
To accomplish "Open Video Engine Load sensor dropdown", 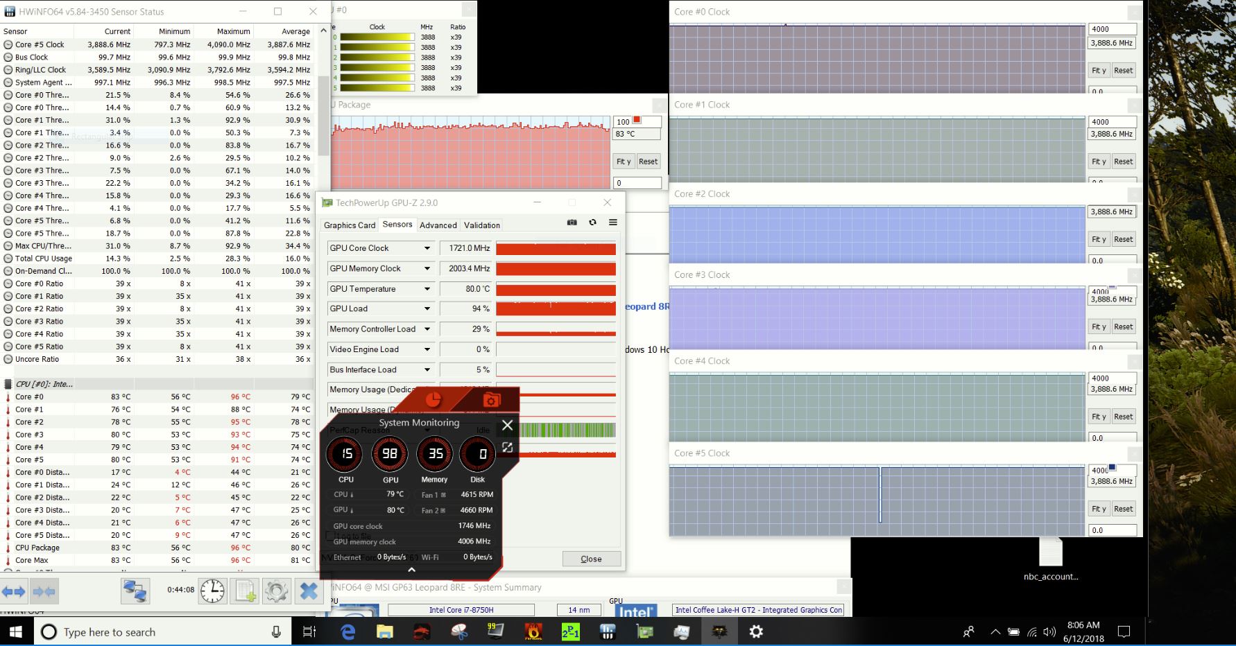I will (427, 349).
